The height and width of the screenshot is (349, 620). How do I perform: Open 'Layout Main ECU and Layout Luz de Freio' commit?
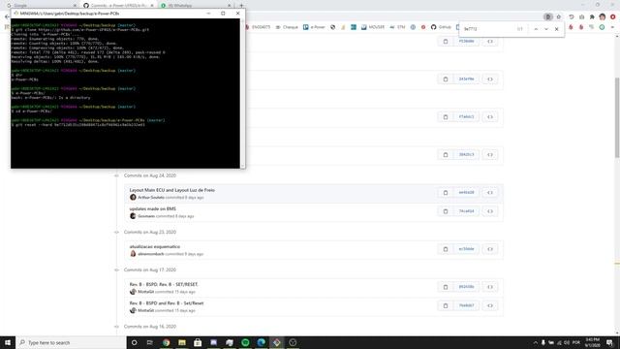coord(172,190)
